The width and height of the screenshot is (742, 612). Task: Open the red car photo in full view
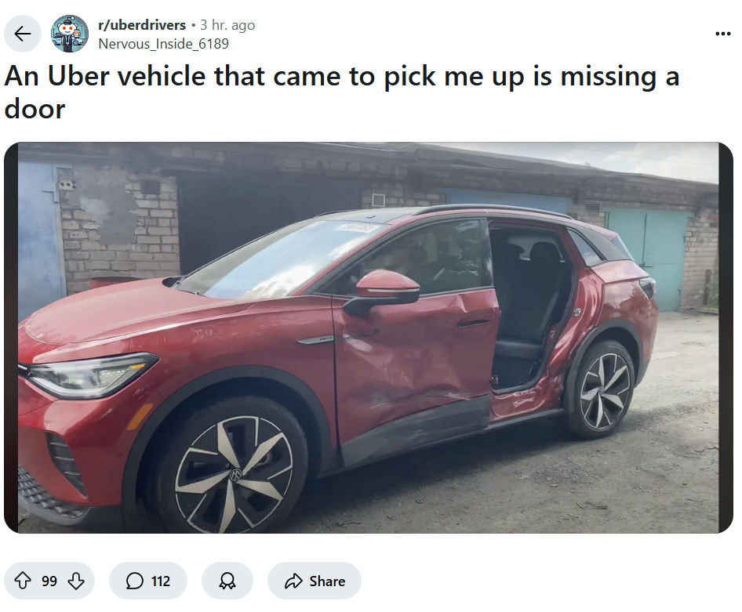pos(368,338)
